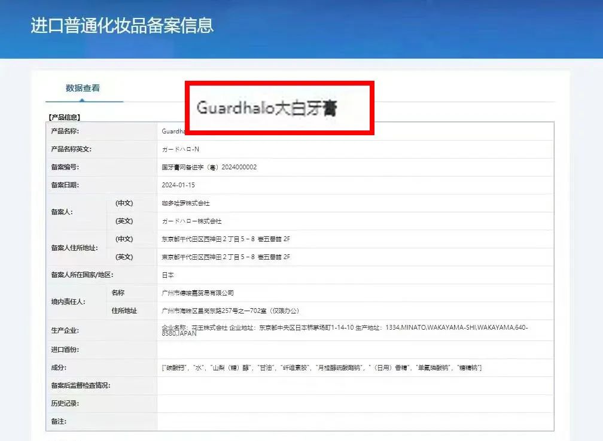The width and height of the screenshot is (603, 441).
Task: Select the 【产品信息】 section heading
Action: pyautogui.click(x=64, y=117)
